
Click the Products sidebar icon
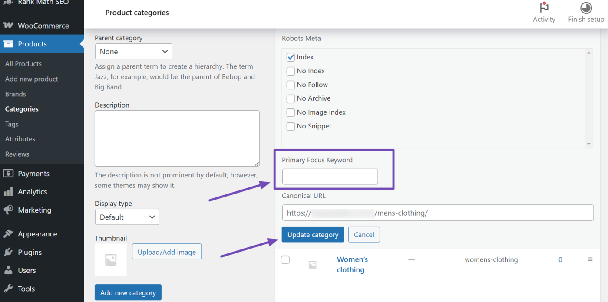[x=9, y=43]
